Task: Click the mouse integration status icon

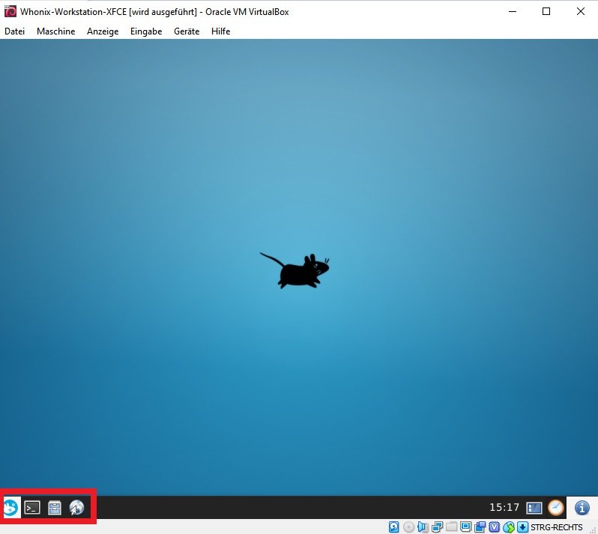Action: coord(509,527)
